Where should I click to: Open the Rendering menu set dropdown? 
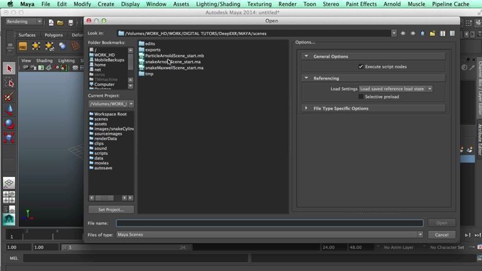click(x=24, y=21)
